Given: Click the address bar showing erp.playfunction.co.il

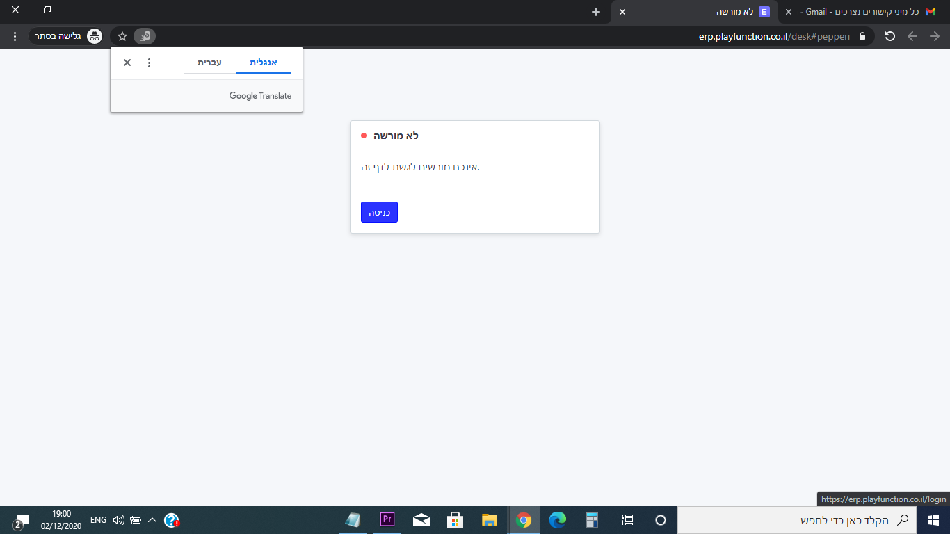Looking at the screenshot, I should point(492,36).
